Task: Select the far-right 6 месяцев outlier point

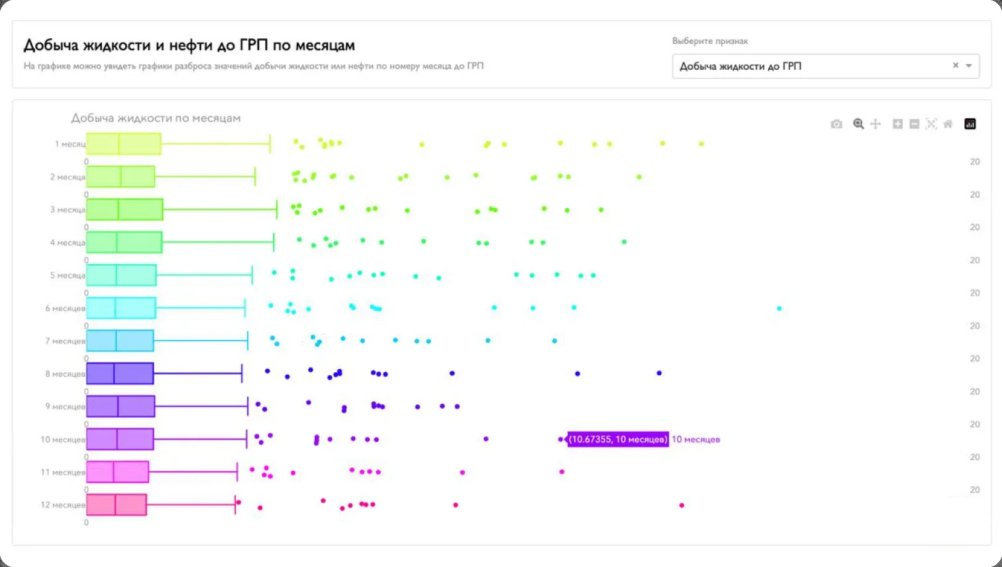Action: (779, 308)
